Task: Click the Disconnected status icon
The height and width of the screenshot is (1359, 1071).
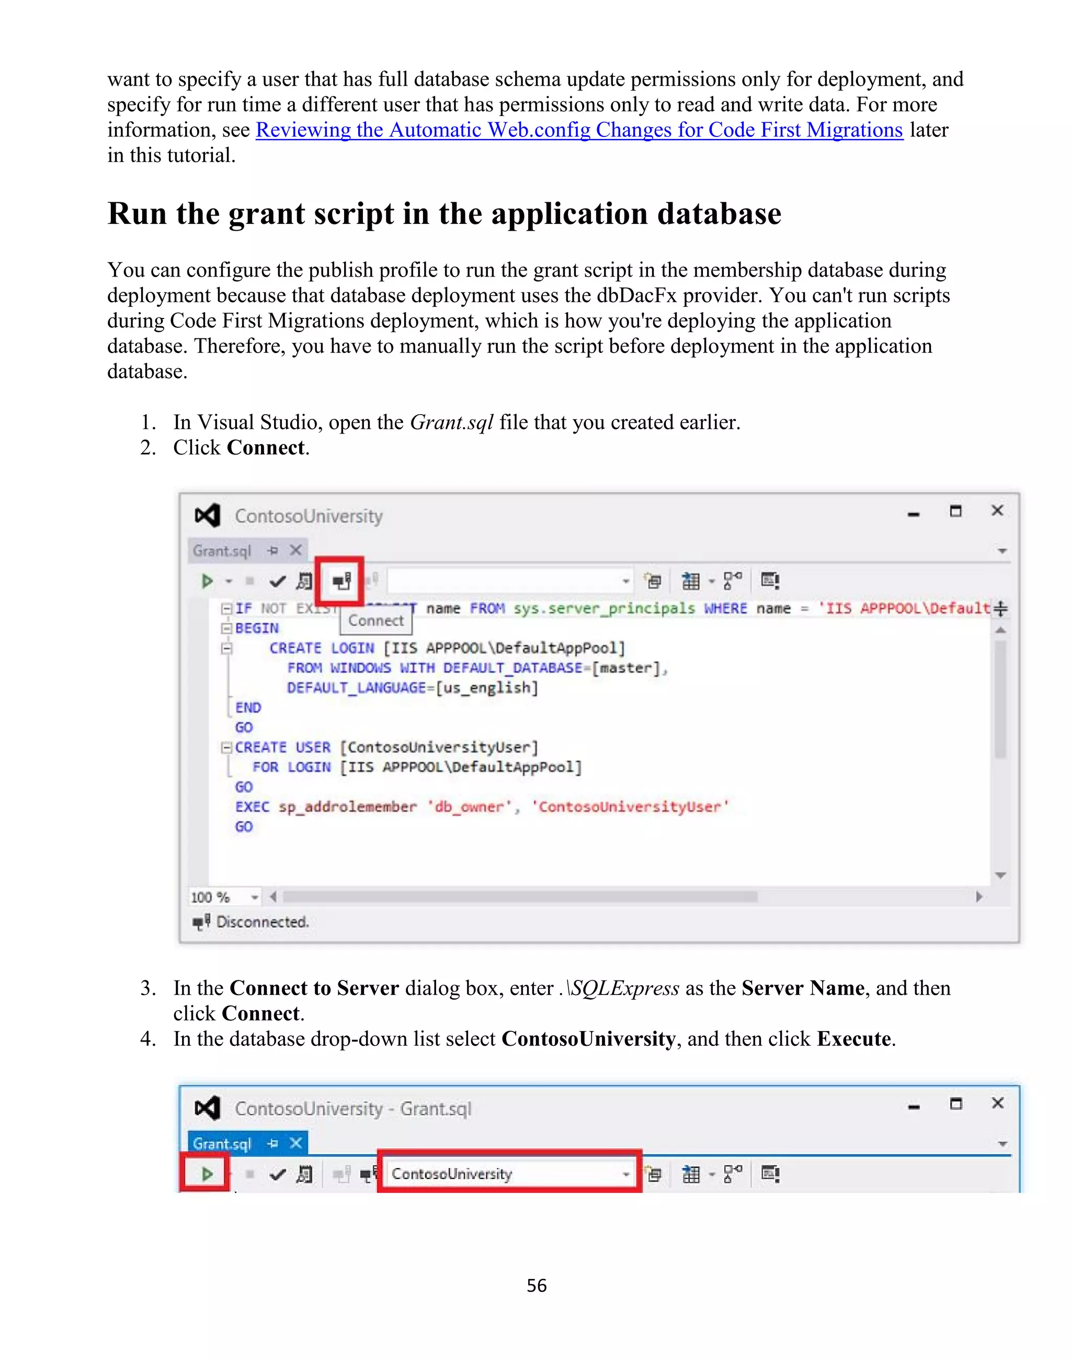Action: [201, 921]
